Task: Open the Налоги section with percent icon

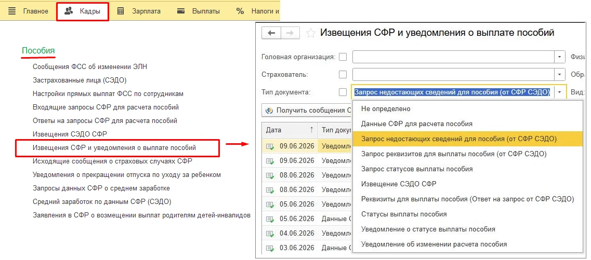Action: tap(257, 11)
